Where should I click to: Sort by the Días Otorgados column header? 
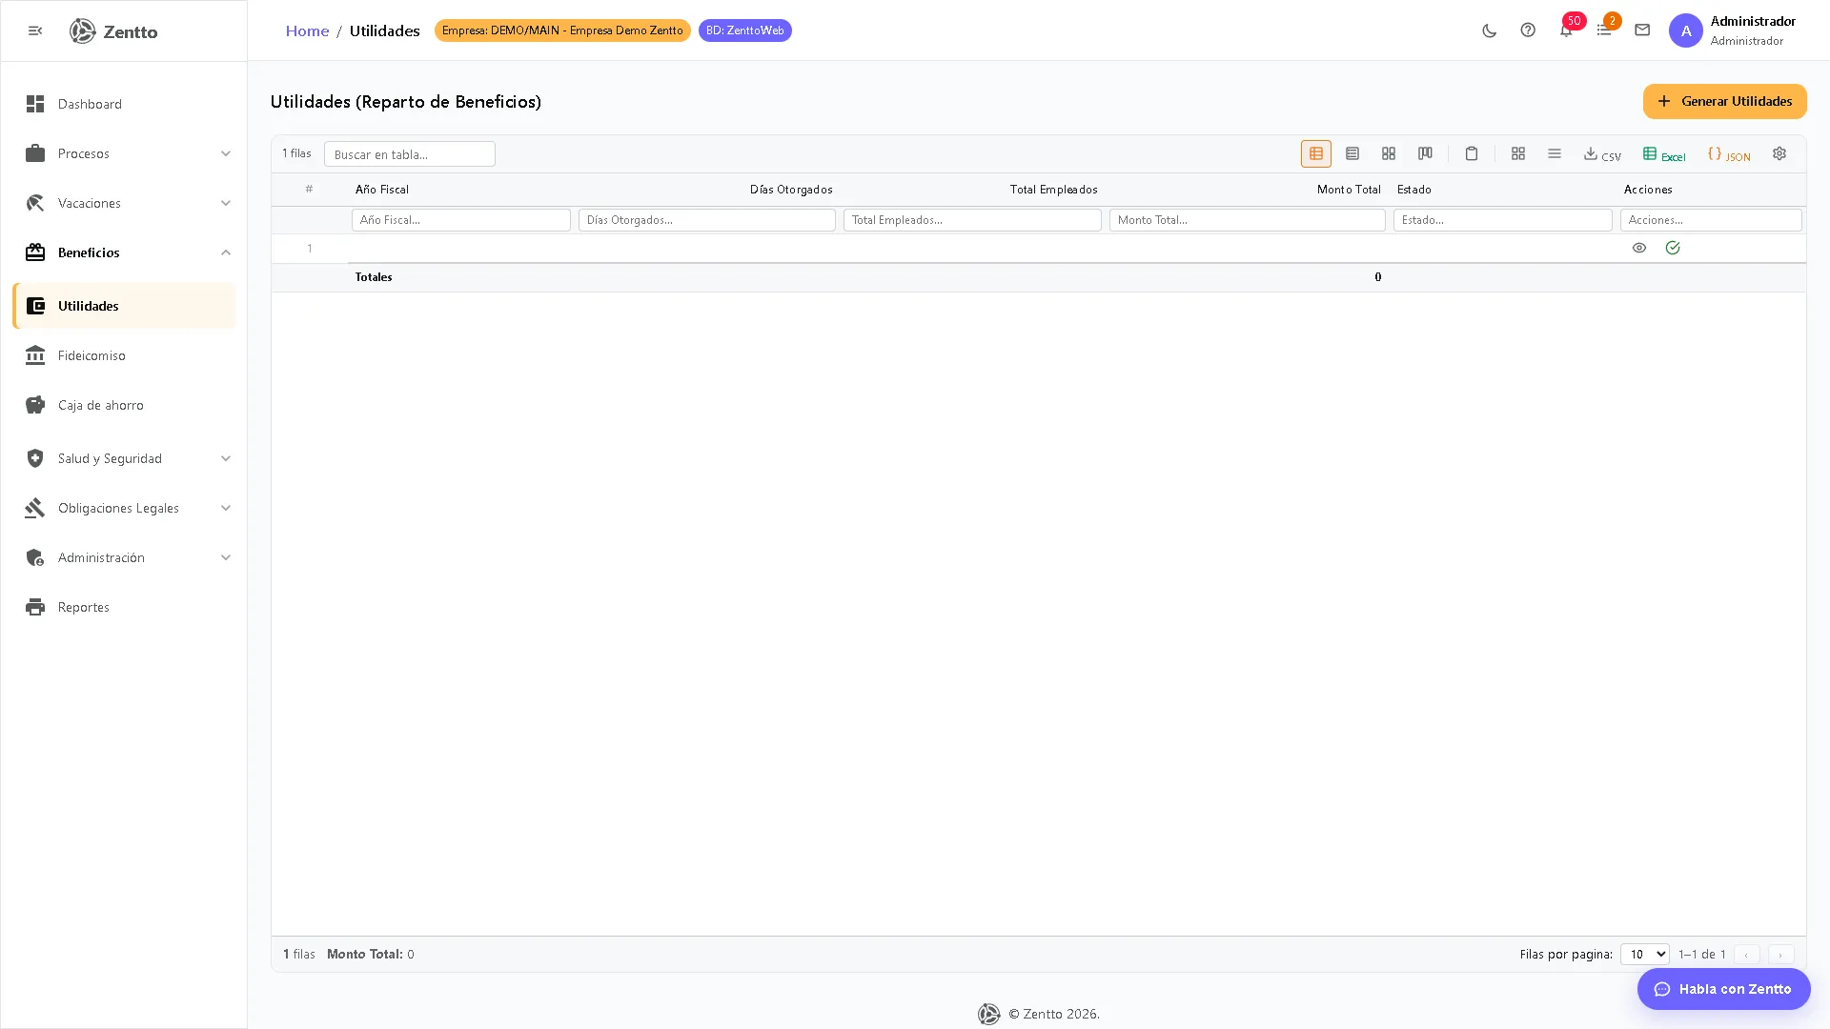coord(791,190)
